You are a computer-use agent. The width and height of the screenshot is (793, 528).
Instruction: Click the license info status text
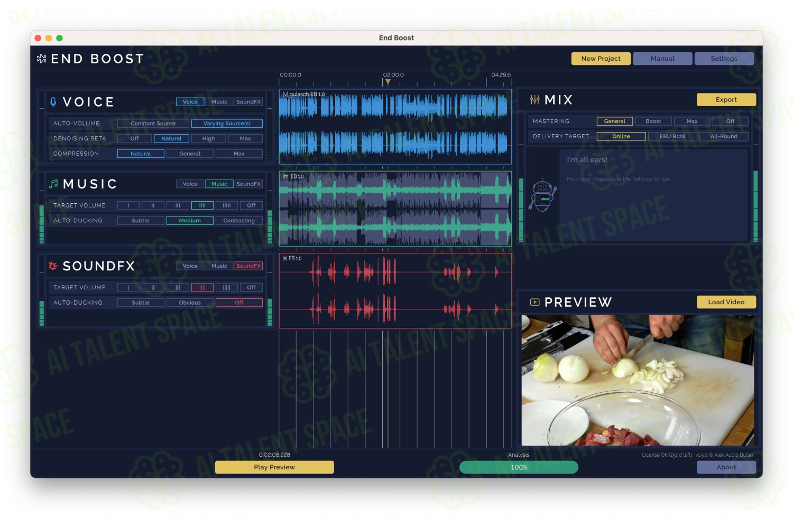pos(697,455)
